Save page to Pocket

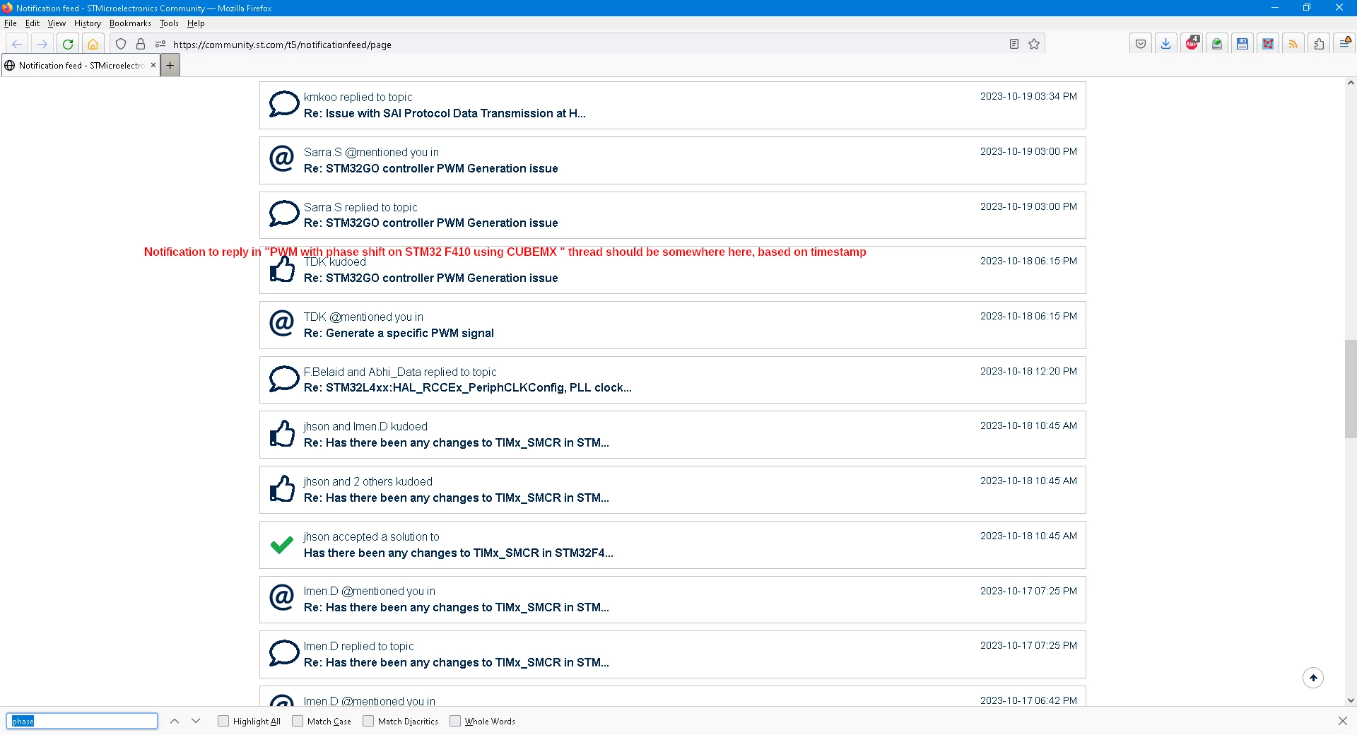click(x=1141, y=44)
